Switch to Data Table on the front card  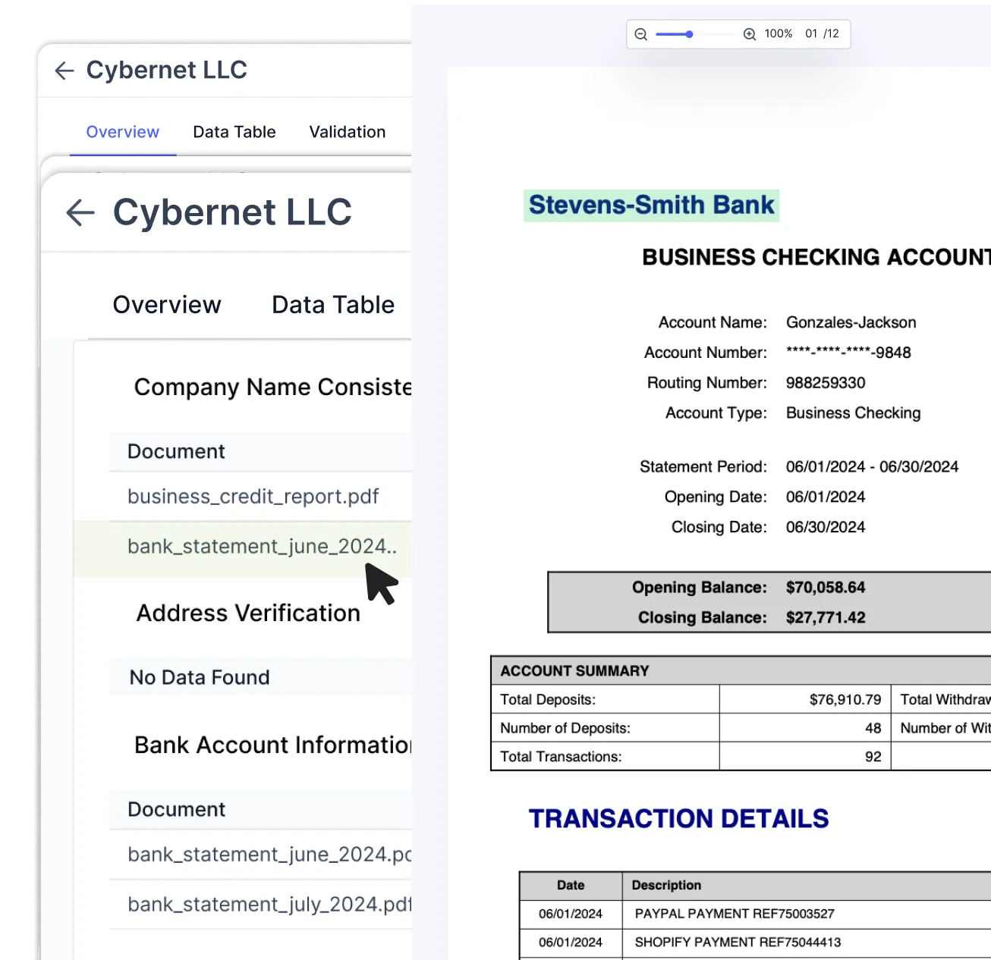[x=332, y=305]
